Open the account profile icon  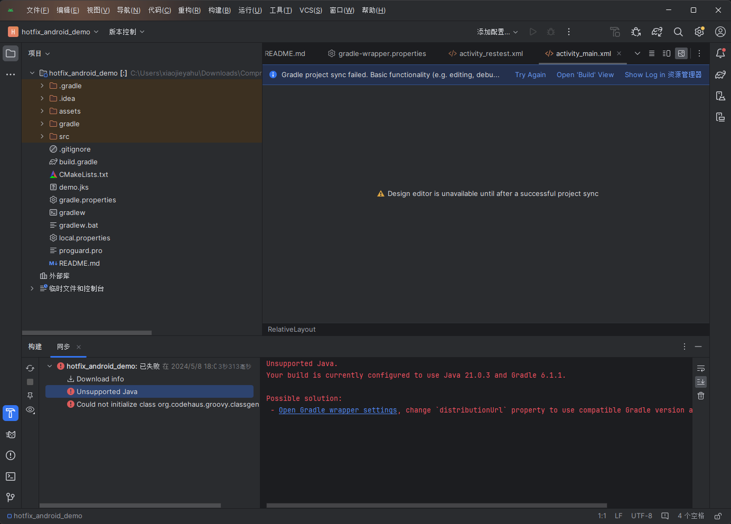pyautogui.click(x=720, y=32)
